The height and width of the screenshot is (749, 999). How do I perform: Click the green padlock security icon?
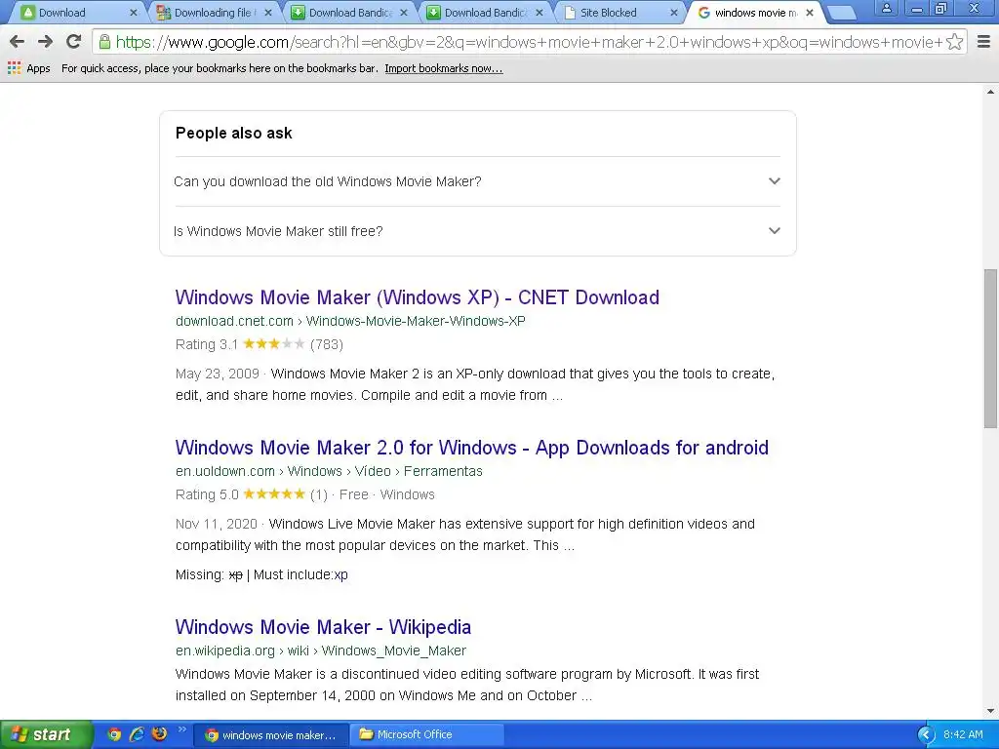[104, 42]
